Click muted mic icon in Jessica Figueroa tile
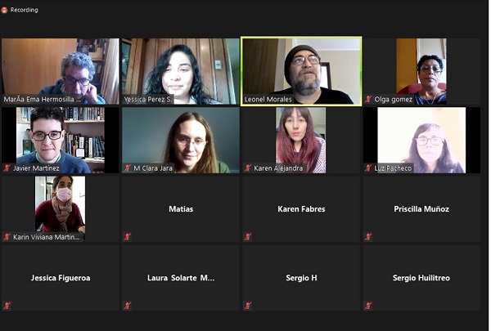This screenshot has width=491, height=331. (x=7, y=306)
